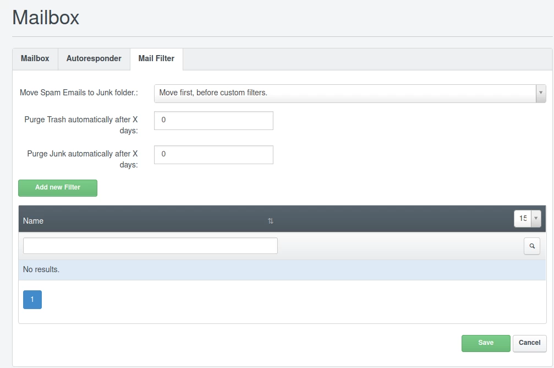Click the Move Spam Emails label
This screenshot has width=554, height=368.
[79, 93]
